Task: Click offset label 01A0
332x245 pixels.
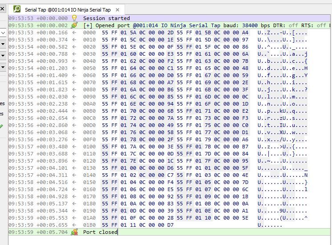Action: 89,218
